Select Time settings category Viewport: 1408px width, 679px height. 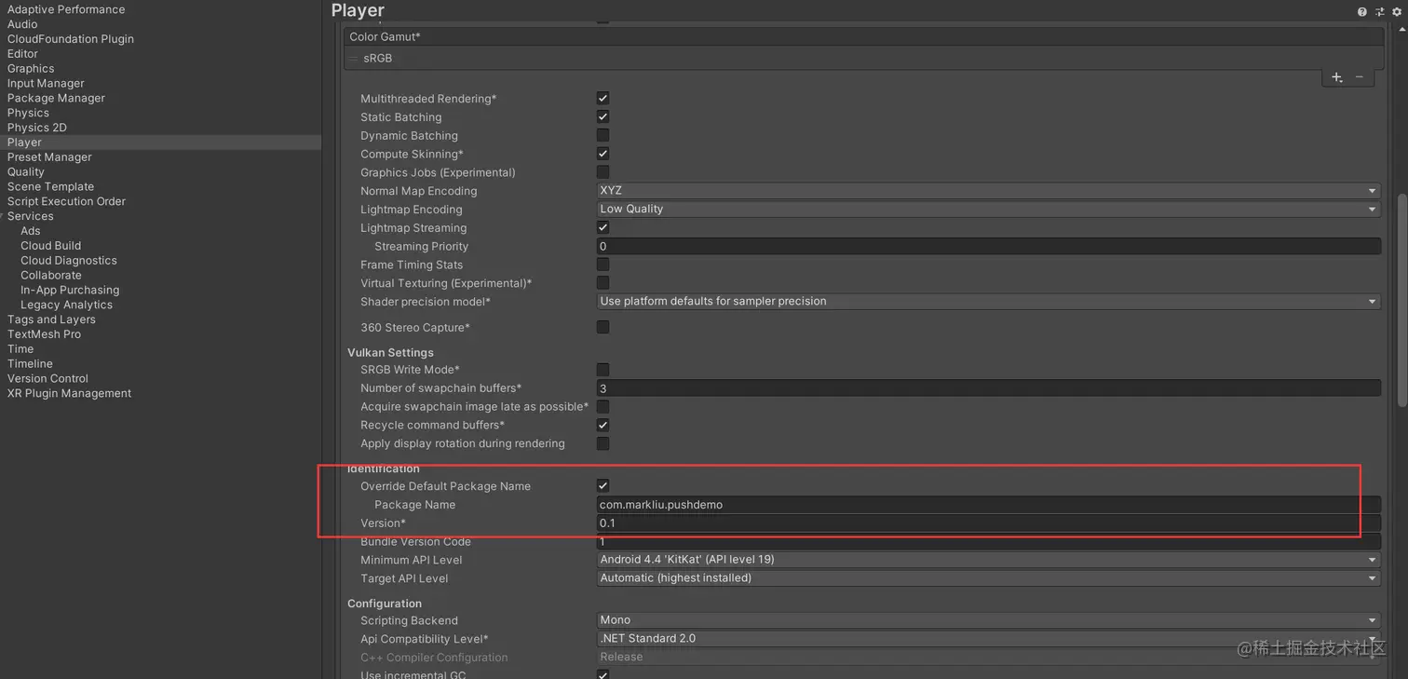20,349
